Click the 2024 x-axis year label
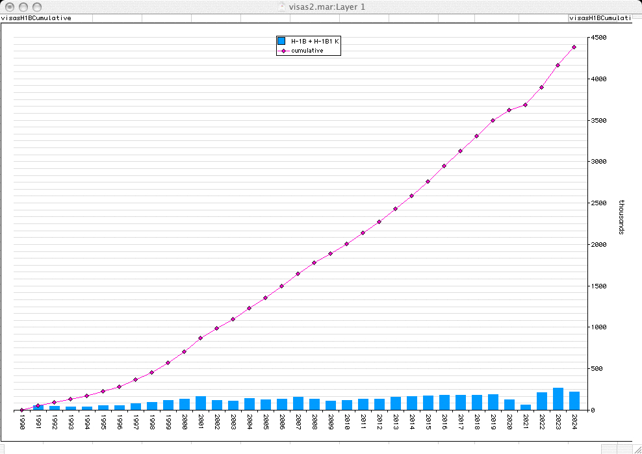The image size is (642, 454). (x=574, y=423)
